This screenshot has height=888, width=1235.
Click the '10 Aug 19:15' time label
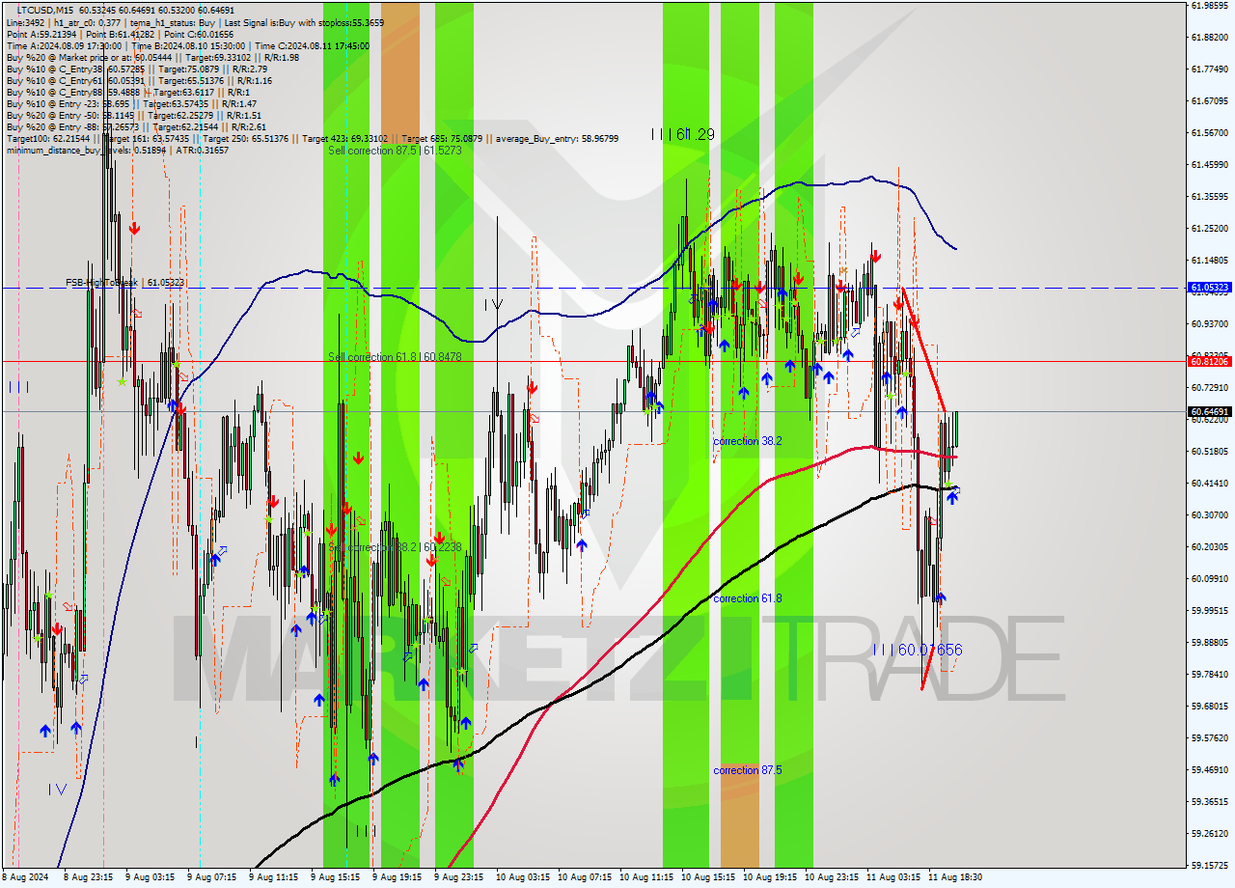(770, 877)
